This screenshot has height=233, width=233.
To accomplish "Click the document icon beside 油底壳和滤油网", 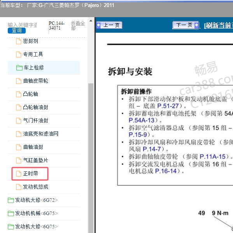I will pos(19,134).
